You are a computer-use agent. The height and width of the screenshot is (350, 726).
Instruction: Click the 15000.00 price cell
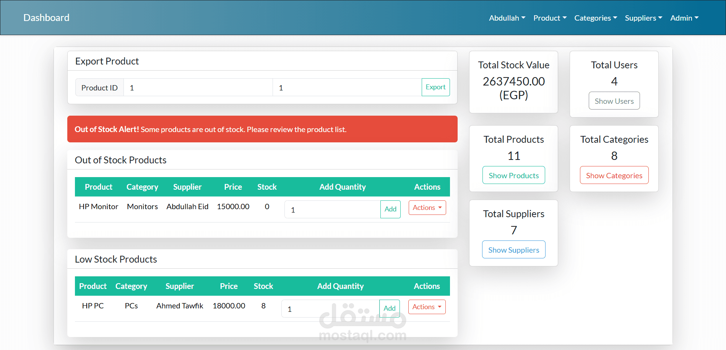click(233, 206)
